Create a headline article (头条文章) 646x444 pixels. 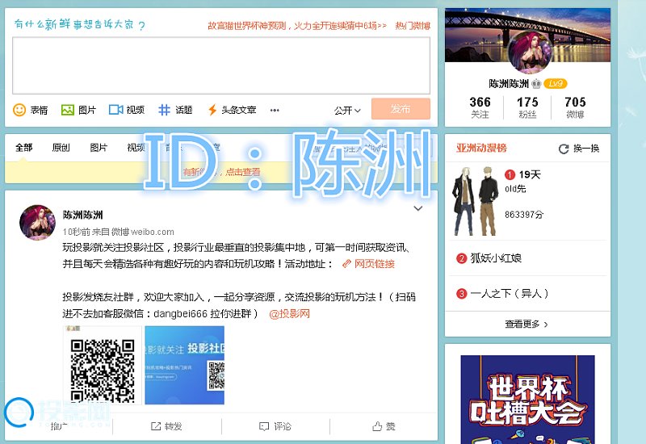(232, 110)
